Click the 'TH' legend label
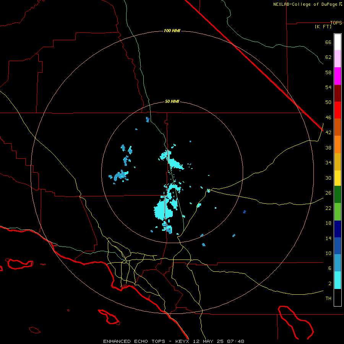 328,299
